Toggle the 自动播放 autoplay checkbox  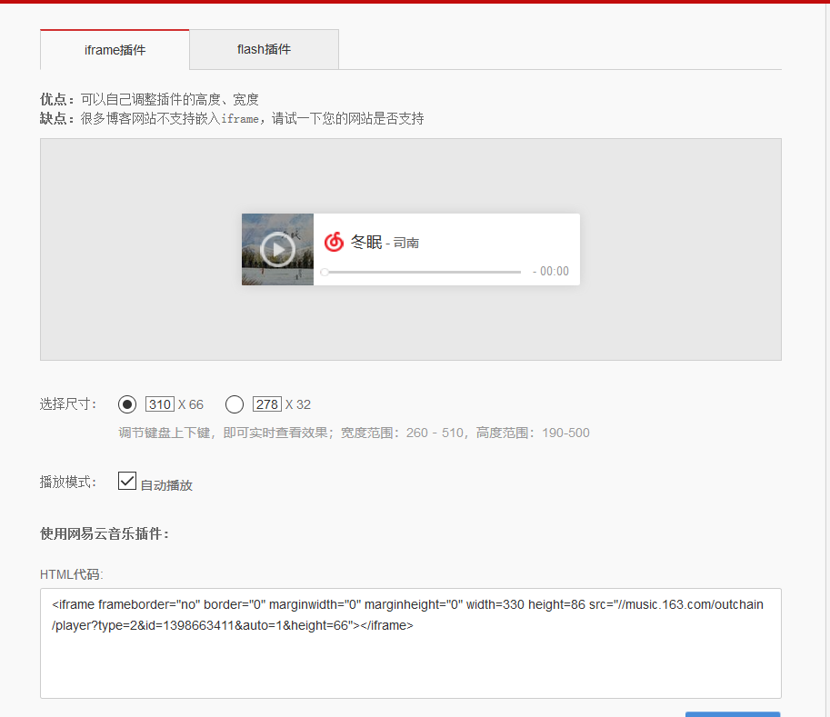[x=127, y=481]
